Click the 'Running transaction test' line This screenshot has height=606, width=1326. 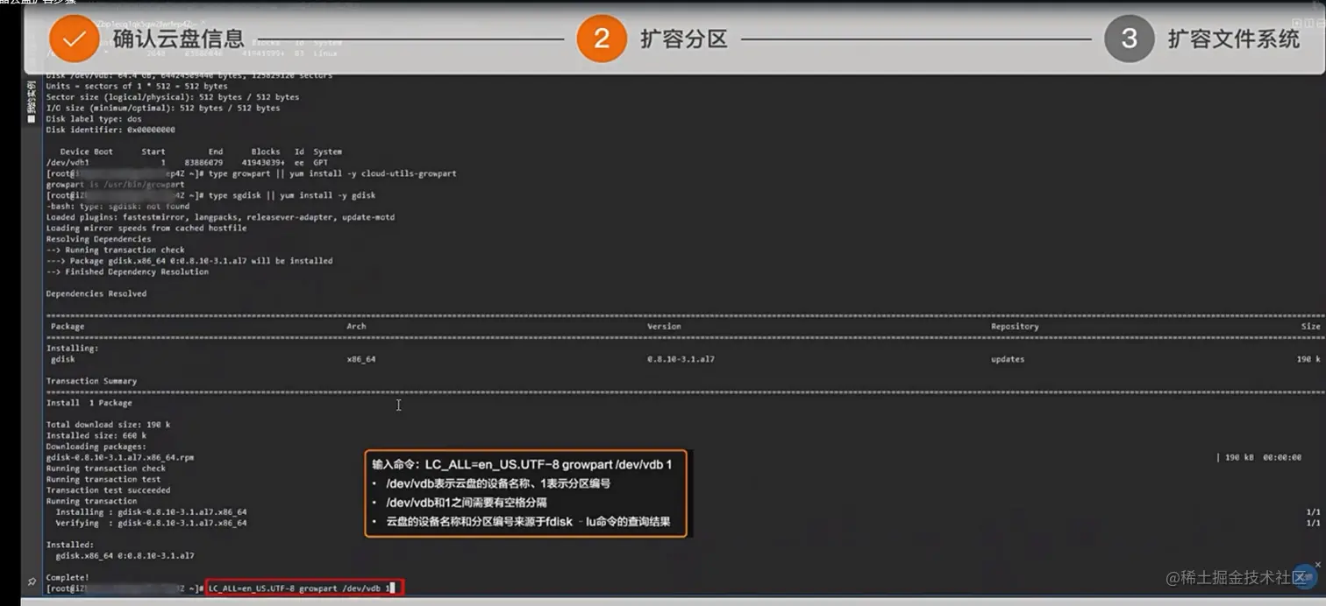coord(103,479)
